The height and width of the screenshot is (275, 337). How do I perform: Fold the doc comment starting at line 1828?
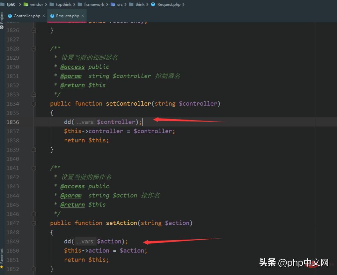tap(34, 48)
